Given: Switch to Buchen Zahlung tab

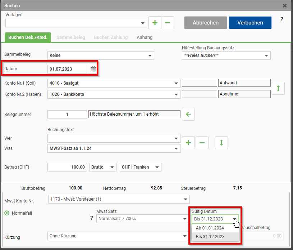Looking at the screenshot, I should [111, 37].
